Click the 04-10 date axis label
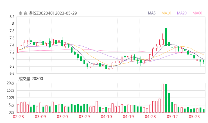Image resolution: width=208 pixels, height=123 pixels. point(106,117)
